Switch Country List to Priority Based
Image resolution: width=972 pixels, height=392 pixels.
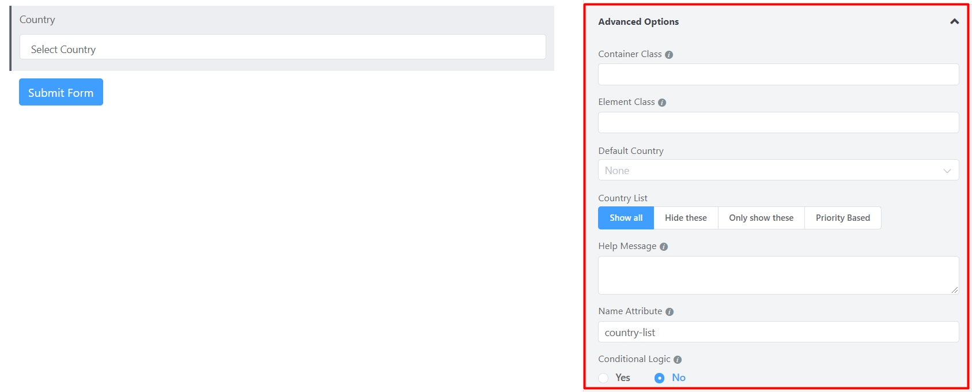pyautogui.click(x=842, y=218)
